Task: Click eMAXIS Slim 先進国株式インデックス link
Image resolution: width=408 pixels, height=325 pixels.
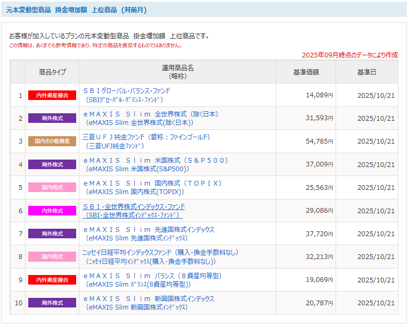Action: [x=149, y=229]
